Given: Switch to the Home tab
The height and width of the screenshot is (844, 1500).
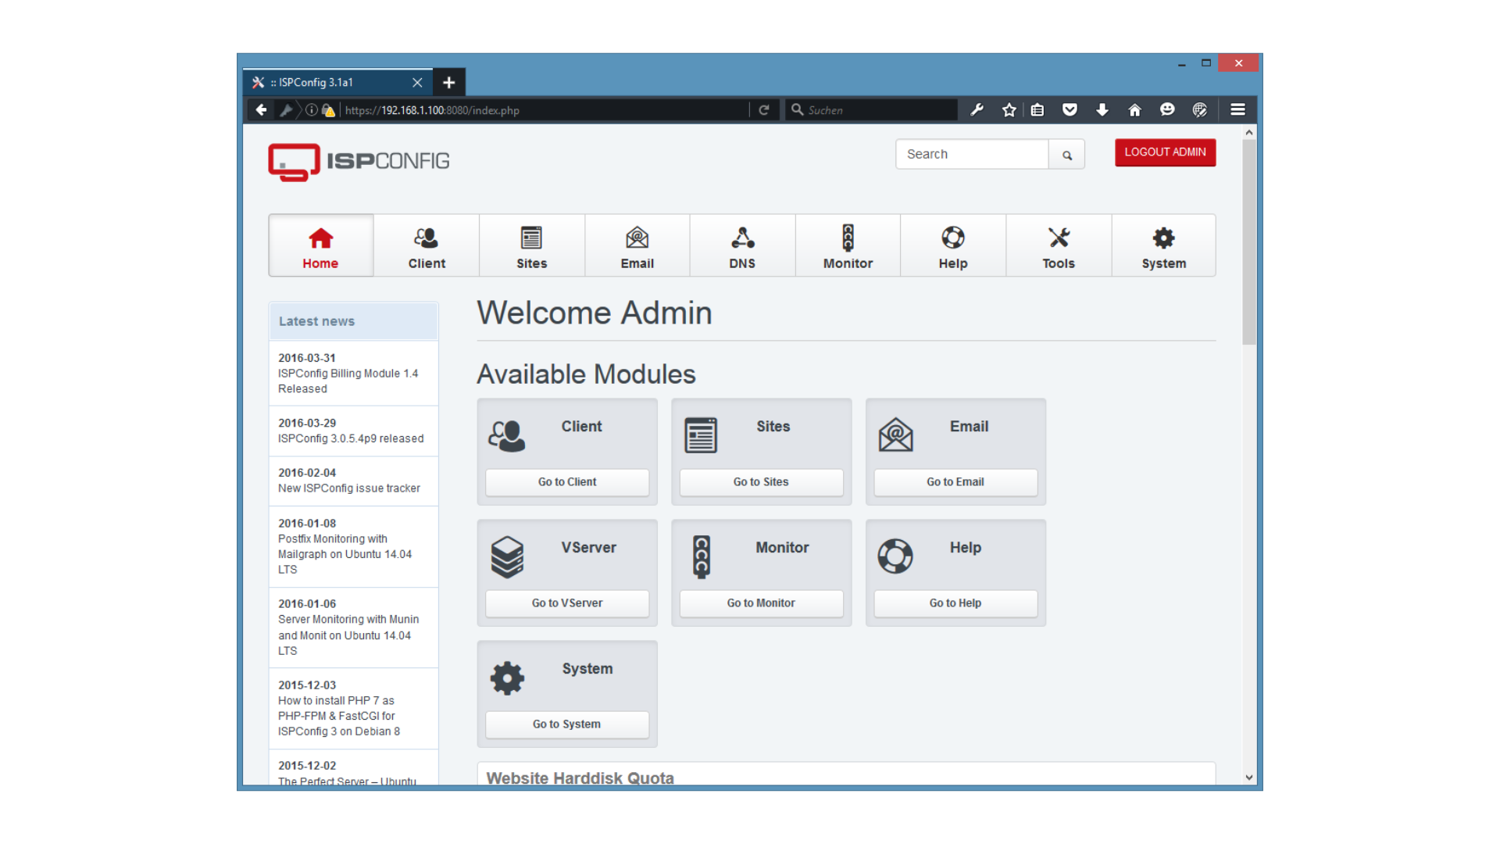Looking at the screenshot, I should pos(320,245).
